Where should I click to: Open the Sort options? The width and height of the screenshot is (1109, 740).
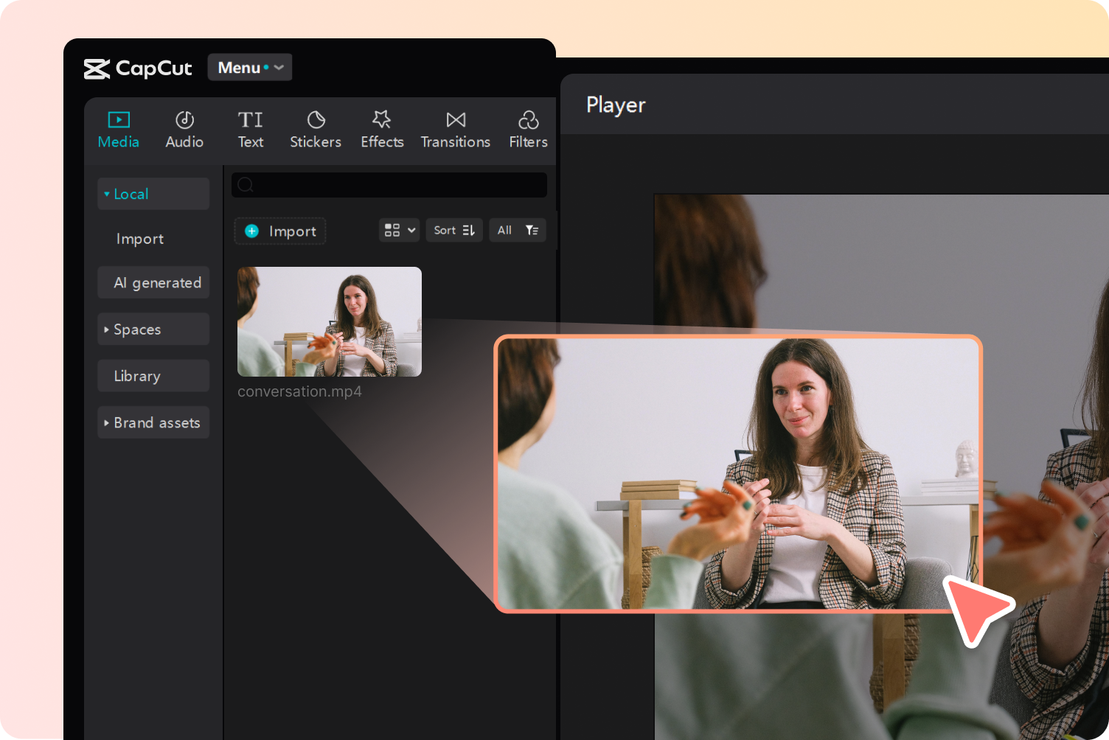click(x=453, y=230)
